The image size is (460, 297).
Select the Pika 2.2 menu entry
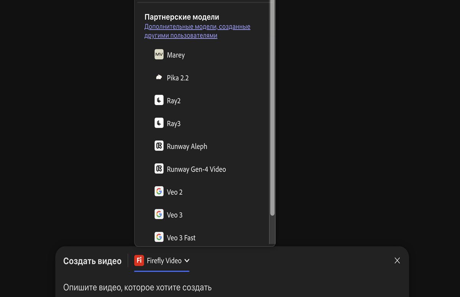coord(177,78)
